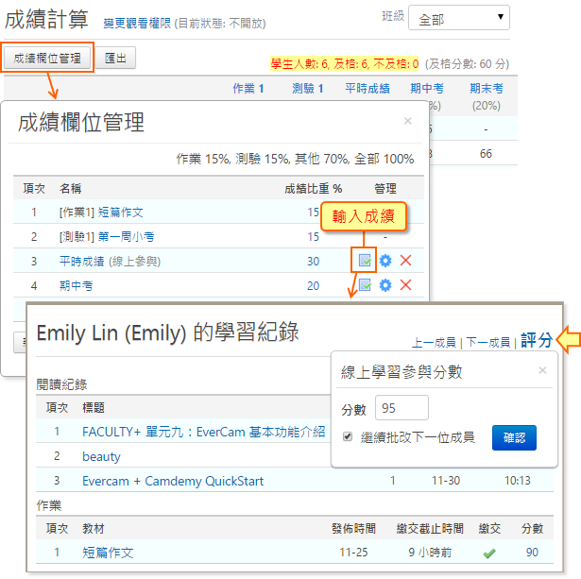Close the 成績欄位管理 dialog
This screenshot has width=581, height=579.
(407, 121)
